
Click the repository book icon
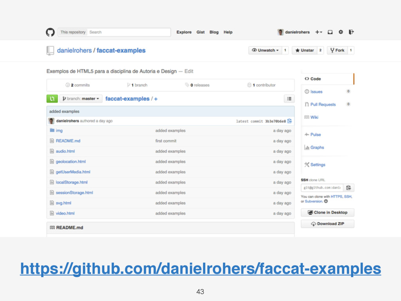(x=50, y=51)
